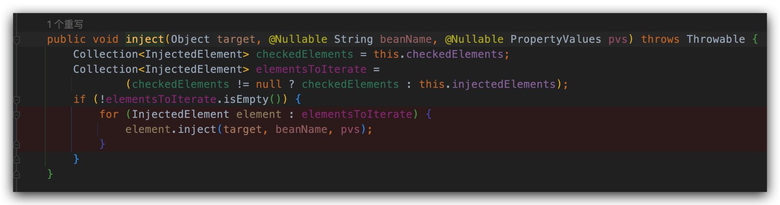
Task: Collapse the if block fold marker
Action: tap(17, 100)
